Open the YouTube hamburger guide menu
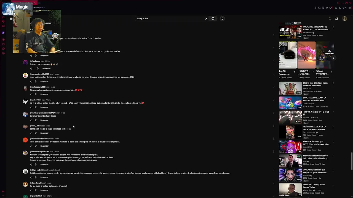Image resolution: width=353 pixels, height=198 pixels. 11,18
